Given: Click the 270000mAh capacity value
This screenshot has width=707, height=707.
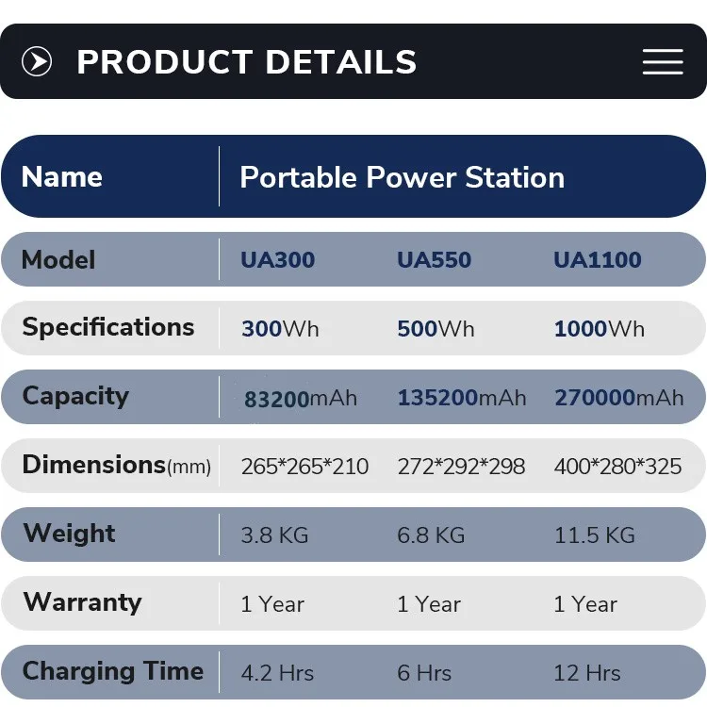Looking at the screenshot, I should 618,398.
